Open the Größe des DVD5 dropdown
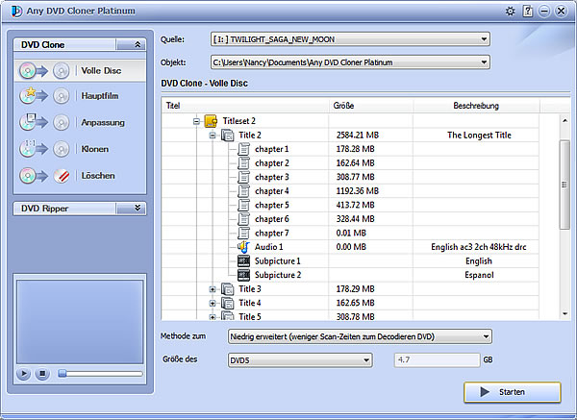Screen dimensions: 577x420 click(366, 360)
